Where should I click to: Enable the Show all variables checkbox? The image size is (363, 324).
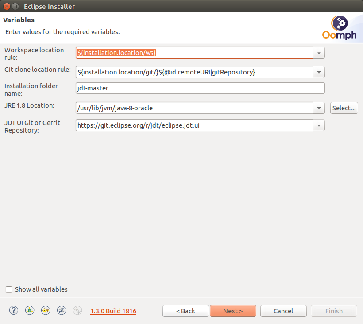(9, 289)
